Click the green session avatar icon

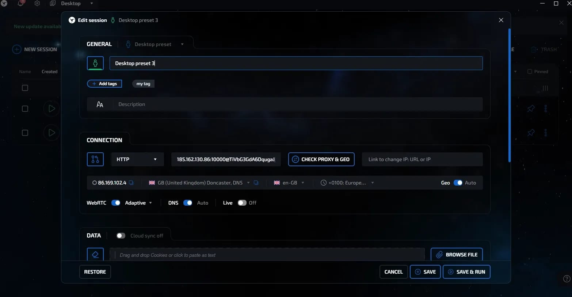coord(95,63)
